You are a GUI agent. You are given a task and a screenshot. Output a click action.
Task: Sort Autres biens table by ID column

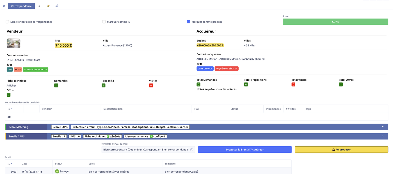(10, 109)
